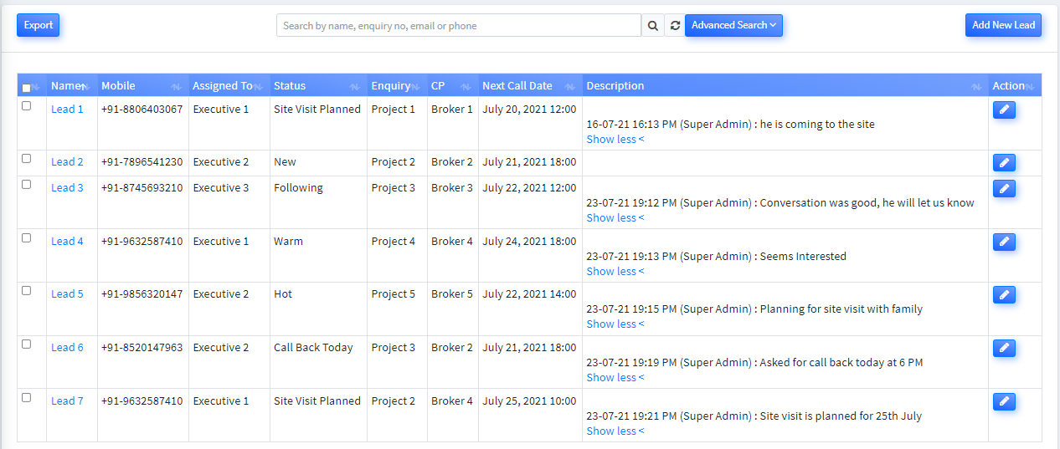1060x449 pixels.
Task: Focus the lead search input field
Action: tap(459, 26)
